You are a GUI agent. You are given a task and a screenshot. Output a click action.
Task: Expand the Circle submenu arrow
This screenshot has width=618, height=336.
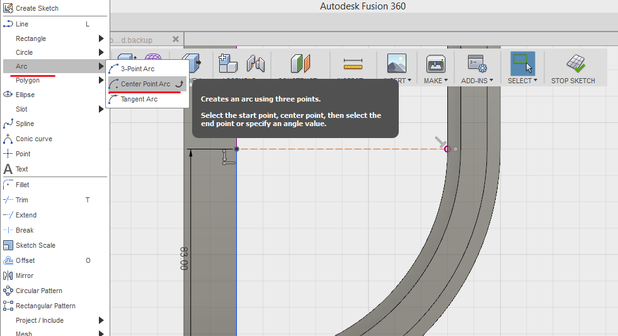click(101, 52)
